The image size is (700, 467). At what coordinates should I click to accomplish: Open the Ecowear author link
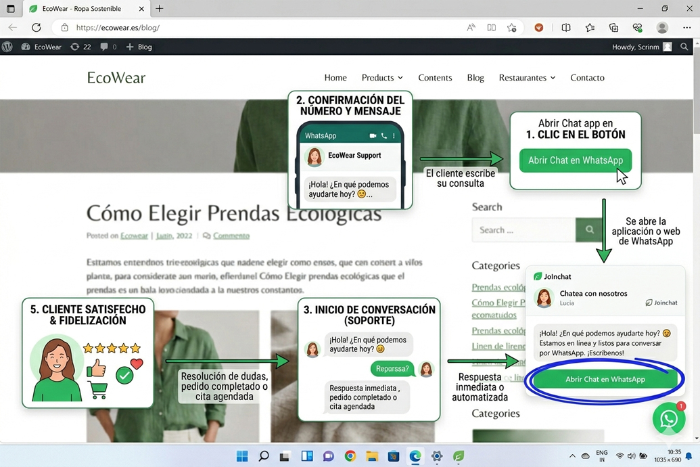(134, 236)
